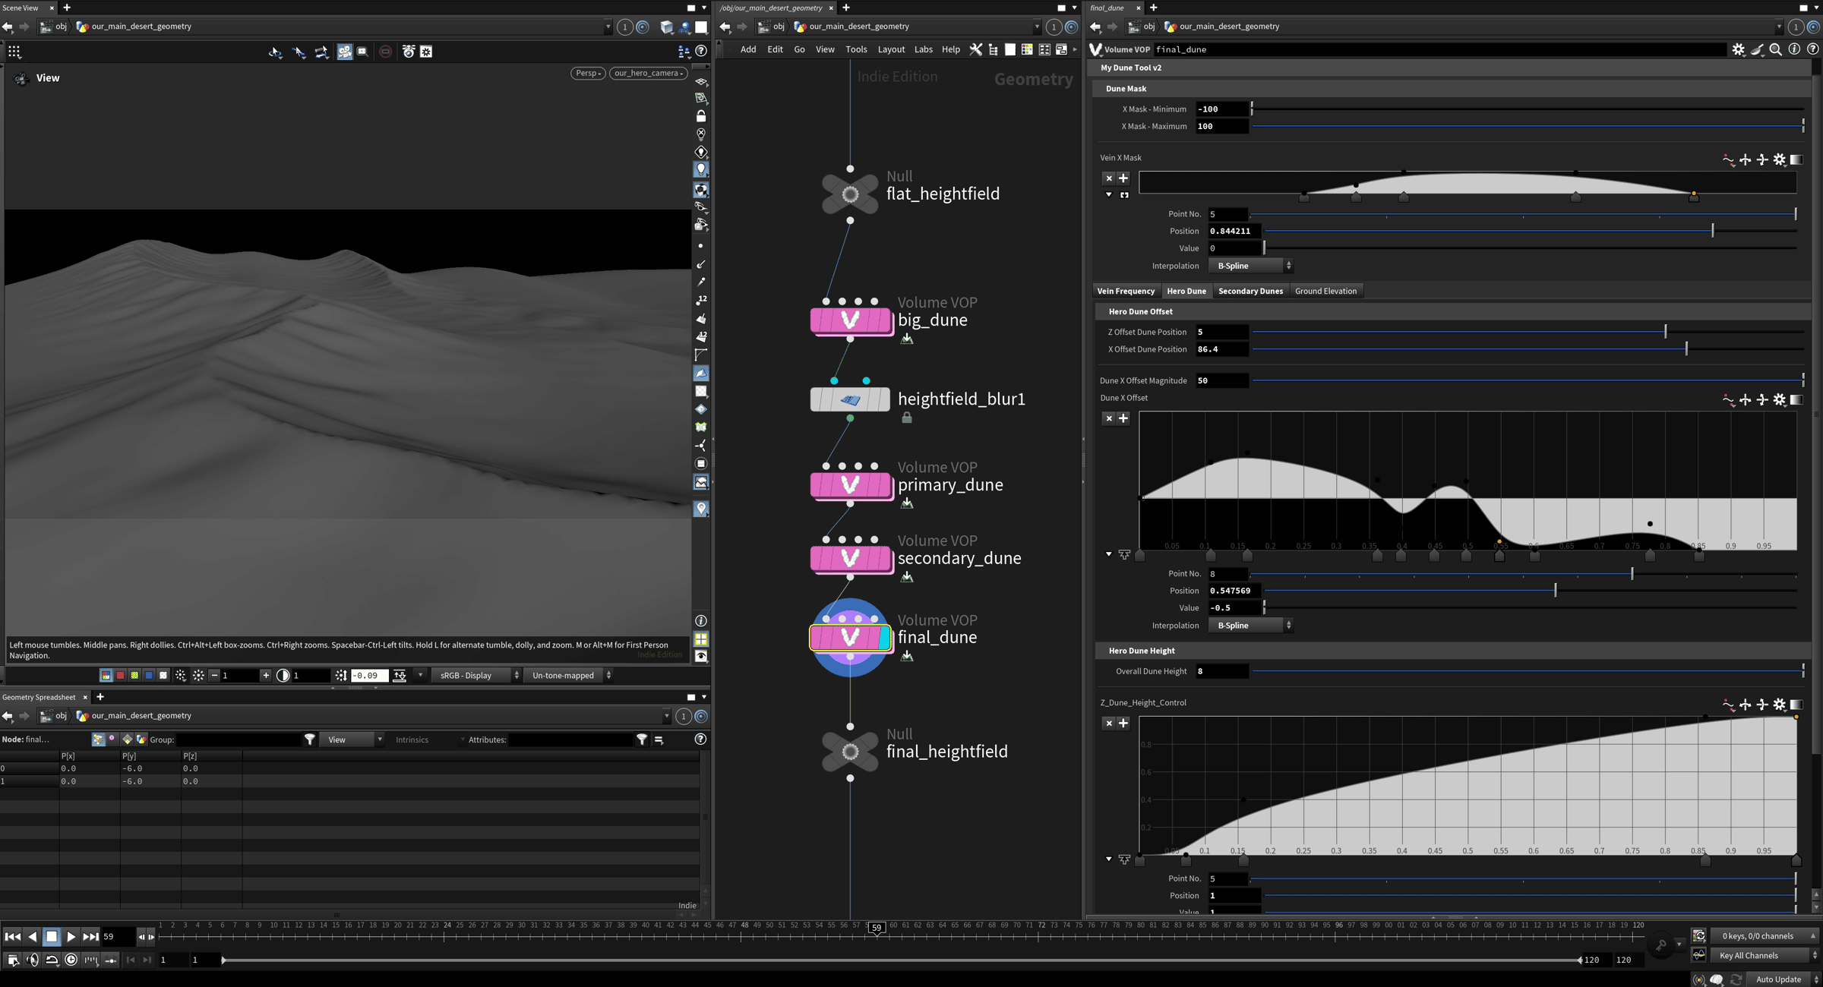
Task: Open the network editor wrench tool icon
Action: (x=975, y=49)
